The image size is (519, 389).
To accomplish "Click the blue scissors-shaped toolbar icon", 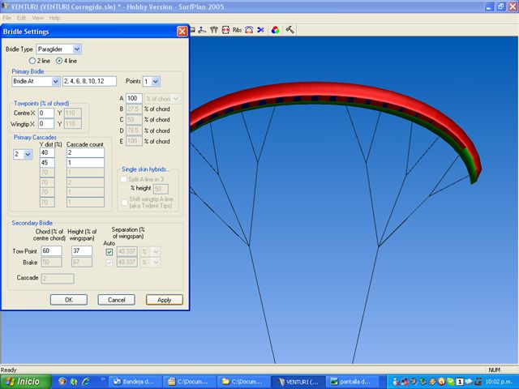I will tap(259, 30).
